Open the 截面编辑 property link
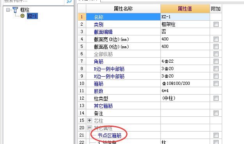The width and height of the screenshot is (244, 144). point(103,32)
